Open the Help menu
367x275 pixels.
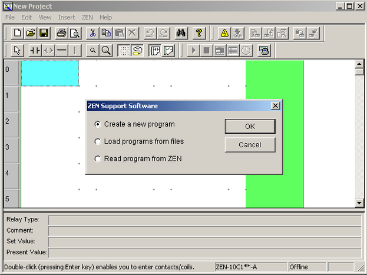(x=105, y=17)
